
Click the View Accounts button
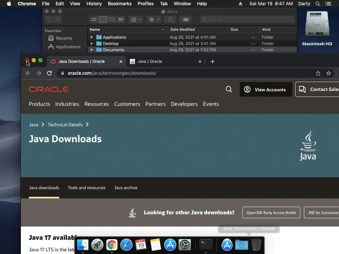(266, 89)
